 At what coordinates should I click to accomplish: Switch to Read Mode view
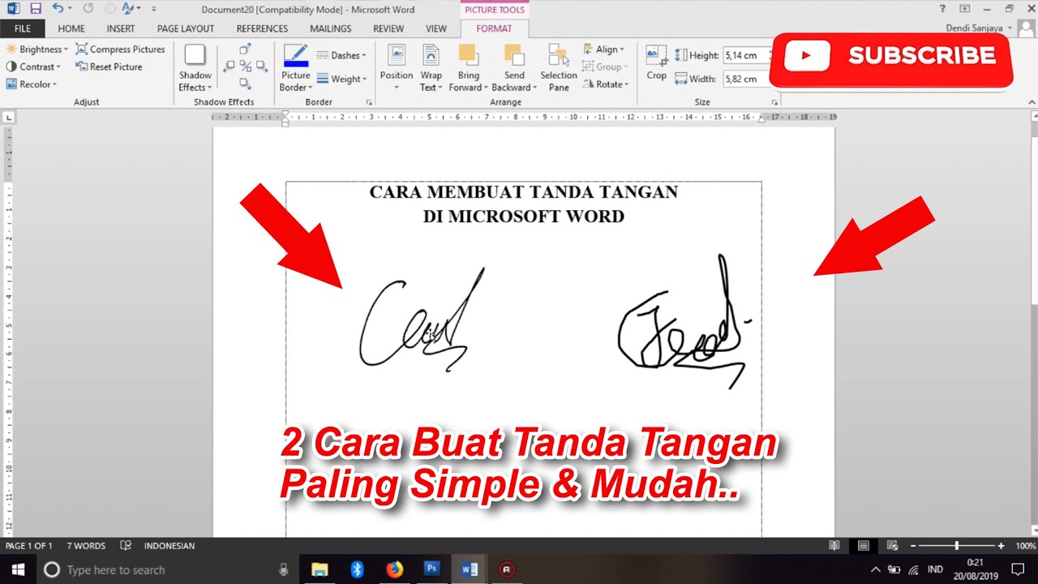click(x=834, y=546)
